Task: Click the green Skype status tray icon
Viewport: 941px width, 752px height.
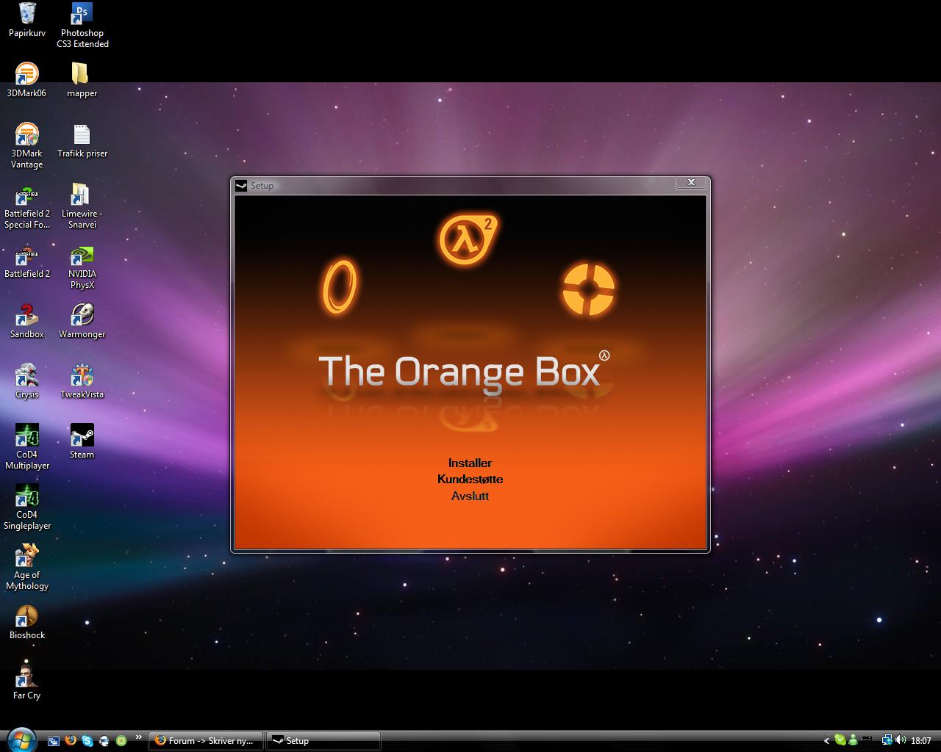Action: 840,740
